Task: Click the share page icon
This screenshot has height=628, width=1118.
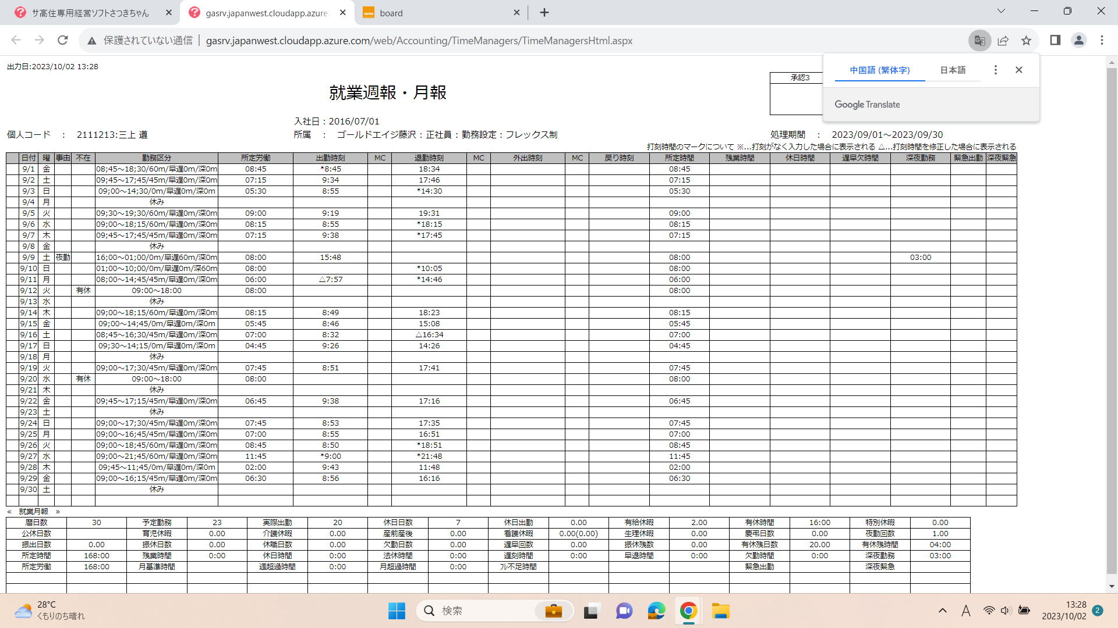Action: pyautogui.click(x=1003, y=41)
